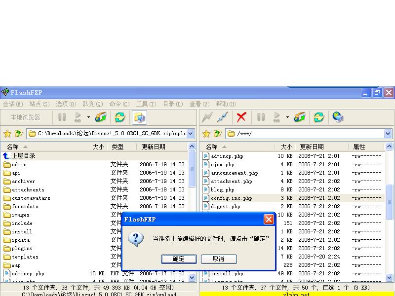Select the local admin folder
395x296 pixels.
(94, 165)
